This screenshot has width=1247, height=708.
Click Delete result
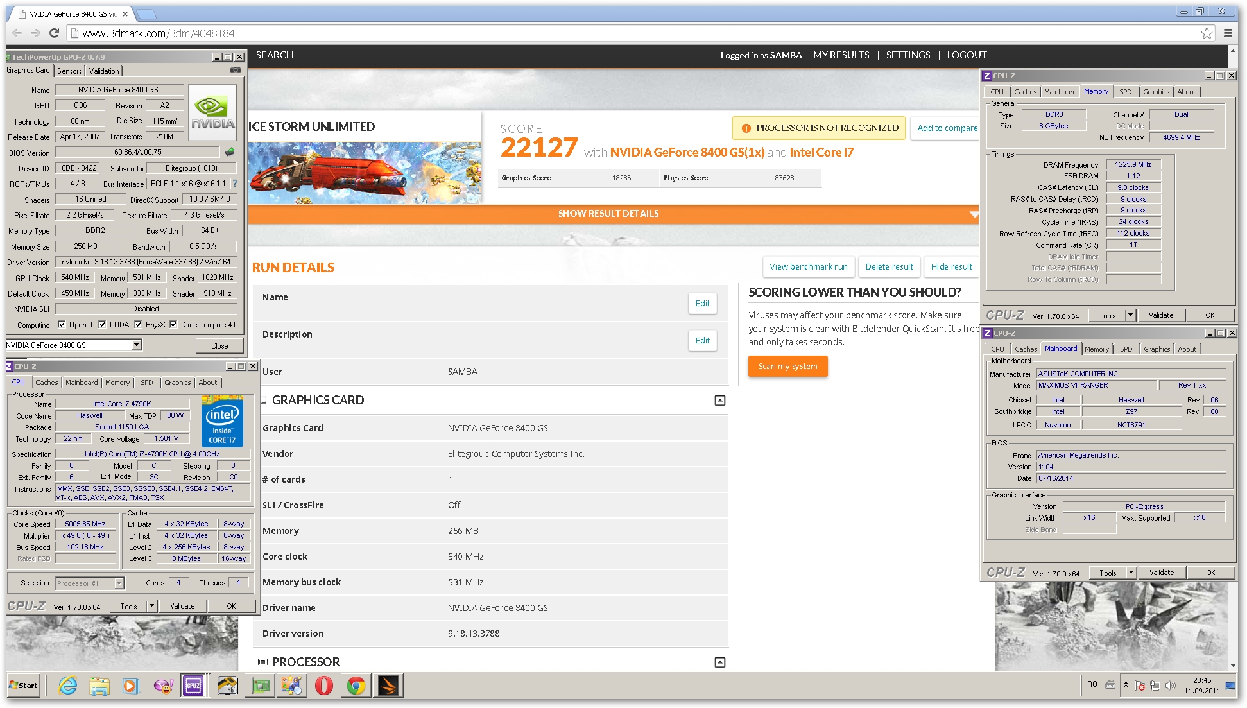[x=889, y=266]
